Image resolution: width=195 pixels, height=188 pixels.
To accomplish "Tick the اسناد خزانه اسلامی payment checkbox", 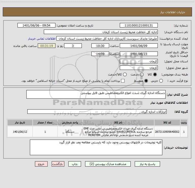I will [123, 81].
